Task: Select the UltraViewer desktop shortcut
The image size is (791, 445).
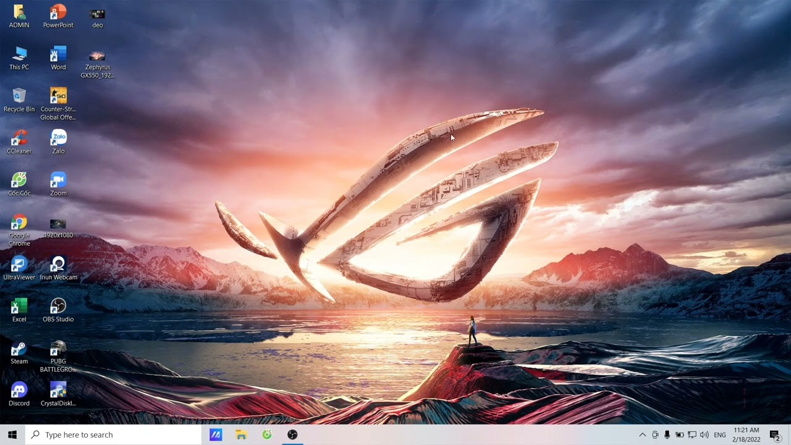Action: click(19, 269)
